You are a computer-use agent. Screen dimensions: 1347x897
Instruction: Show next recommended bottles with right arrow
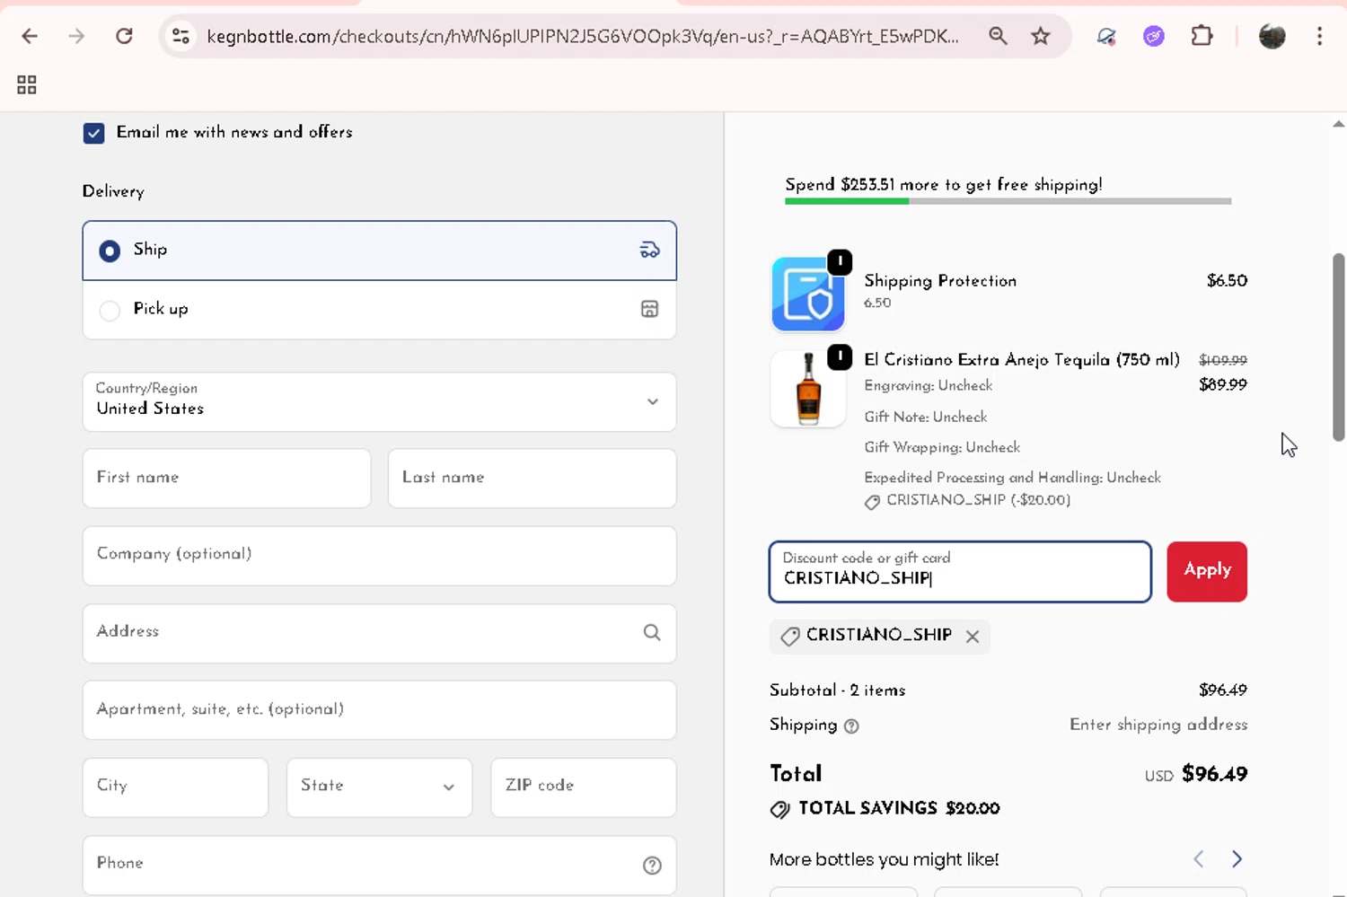1237,859
